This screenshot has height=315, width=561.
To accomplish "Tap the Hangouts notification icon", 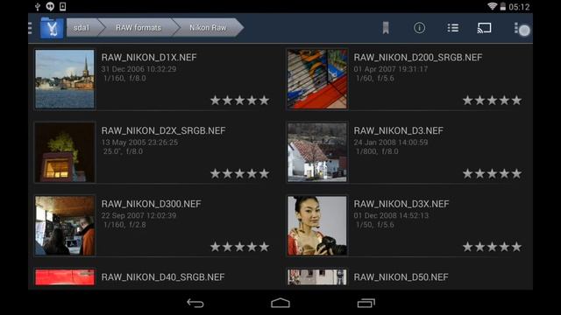I will [x=50, y=6].
